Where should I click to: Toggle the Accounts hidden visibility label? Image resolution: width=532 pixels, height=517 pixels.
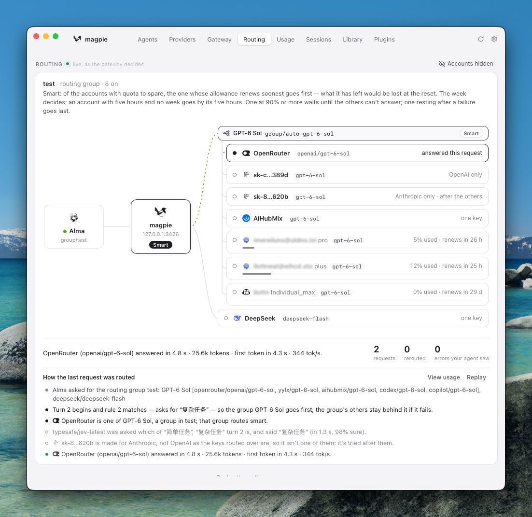[x=470, y=64]
